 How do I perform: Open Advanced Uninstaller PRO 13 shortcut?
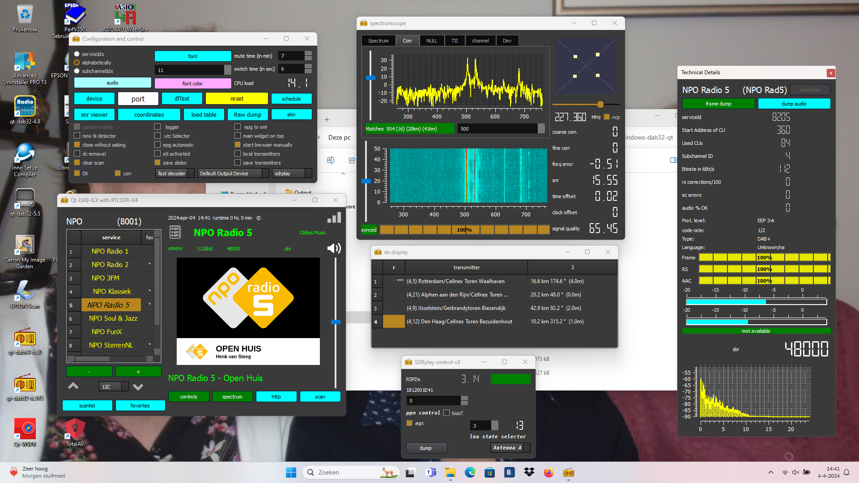(x=25, y=68)
